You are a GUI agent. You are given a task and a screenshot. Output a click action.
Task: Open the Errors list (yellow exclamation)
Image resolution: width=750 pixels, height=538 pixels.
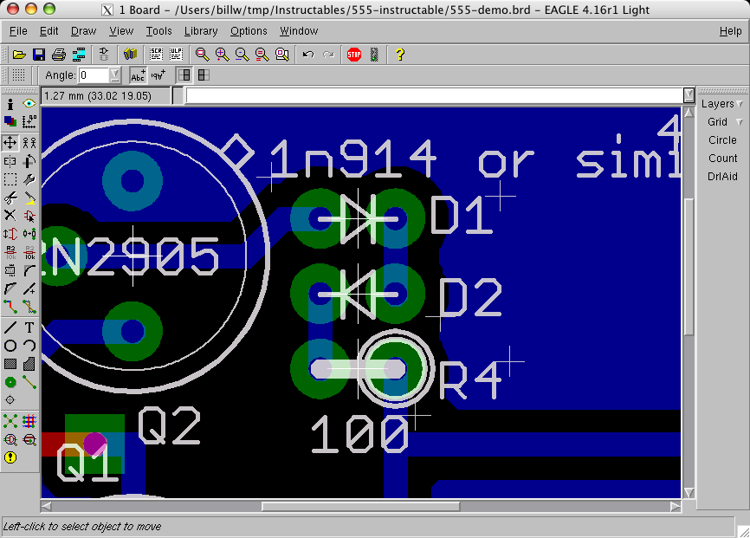click(10, 457)
